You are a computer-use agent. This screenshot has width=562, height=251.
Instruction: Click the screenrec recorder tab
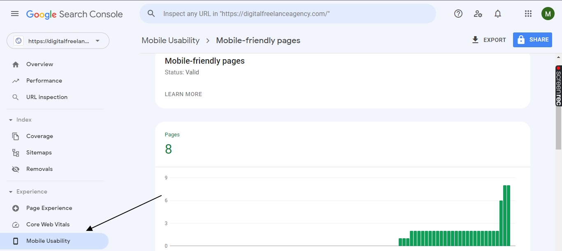(558, 86)
